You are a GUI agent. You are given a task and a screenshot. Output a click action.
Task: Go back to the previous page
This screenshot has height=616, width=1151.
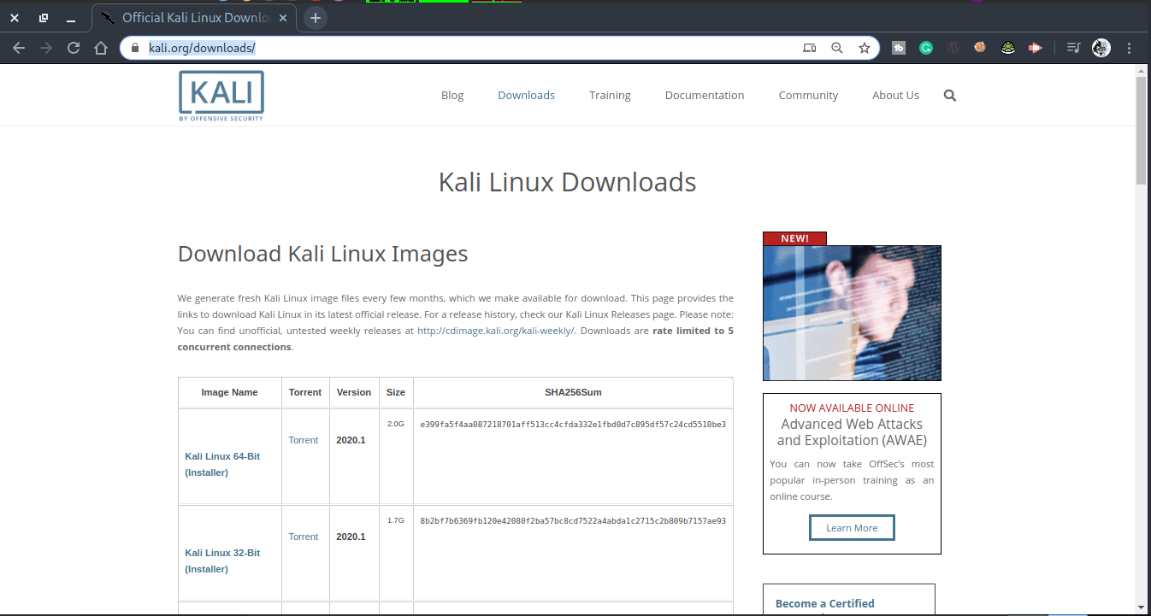19,48
